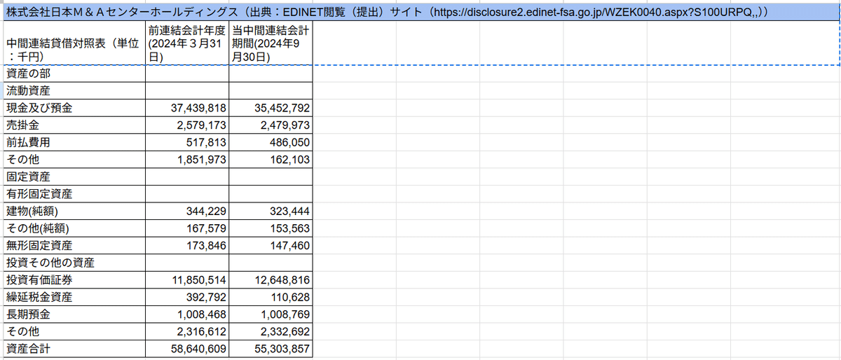
Task: Click the '資産の部' row label
Action: tap(74, 74)
